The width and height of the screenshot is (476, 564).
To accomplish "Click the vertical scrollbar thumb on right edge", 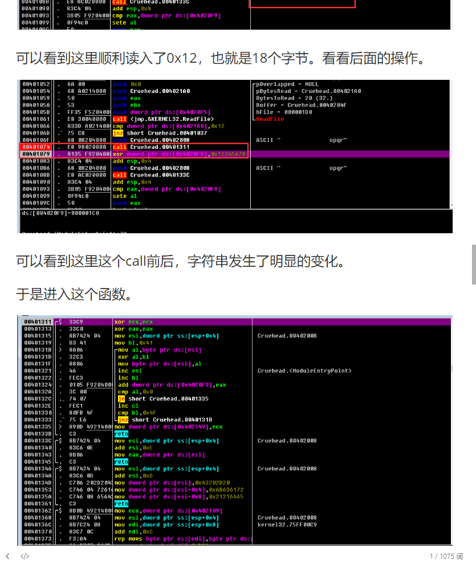I will tap(473, 264).
